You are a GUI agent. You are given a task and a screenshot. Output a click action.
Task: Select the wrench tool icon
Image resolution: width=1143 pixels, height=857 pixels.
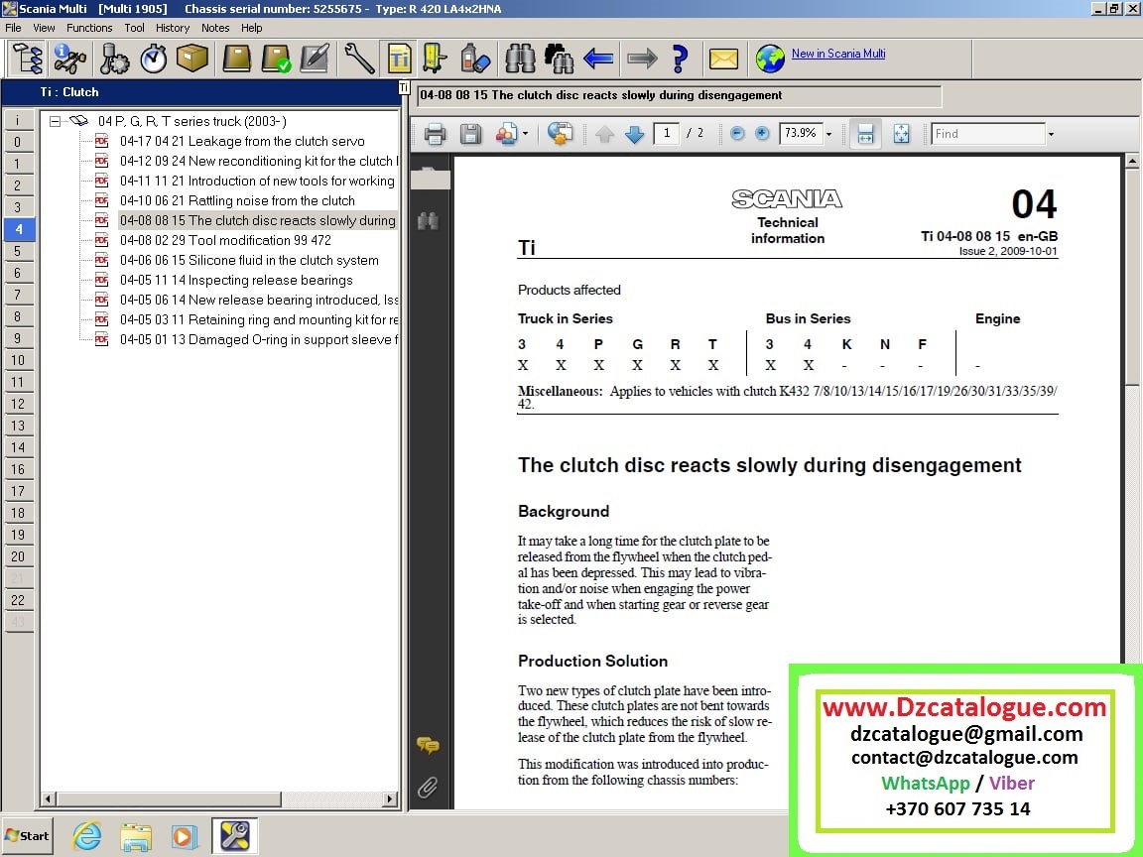(x=359, y=59)
